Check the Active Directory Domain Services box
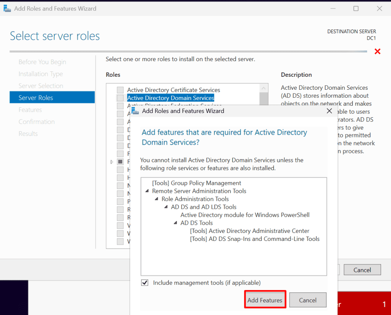This screenshot has height=315, width=391. [x=120, y=98]
